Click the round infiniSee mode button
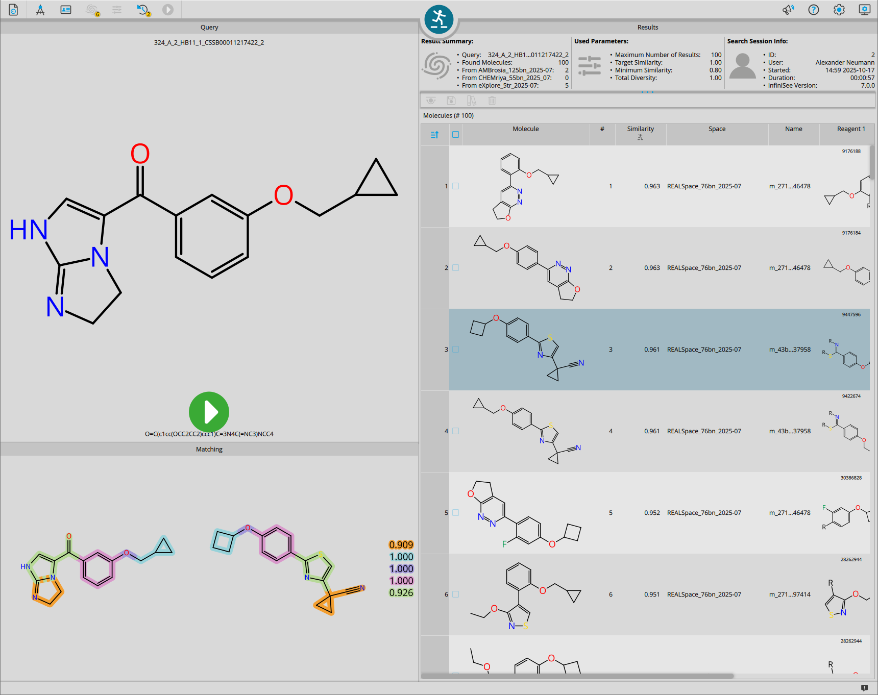 pos(438,19)
